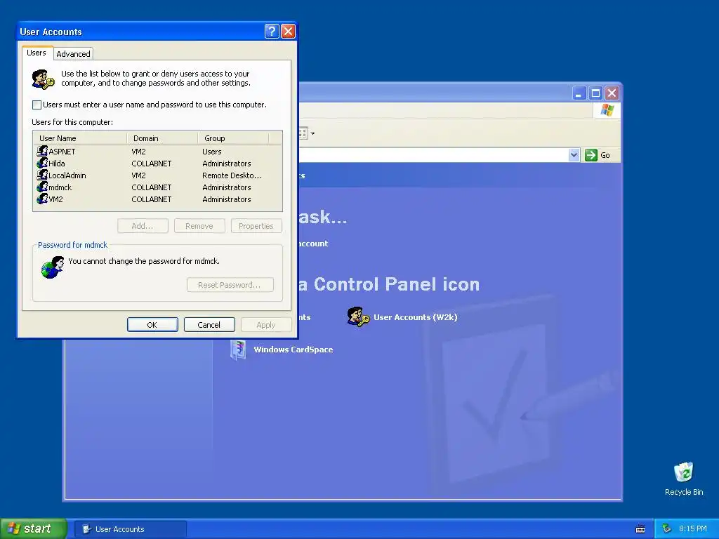Click the Remove button
Image resolution: width=719 pixels, height=539 pixels.
click(199, 226)
